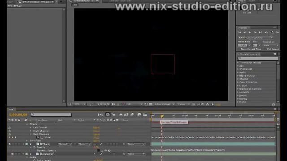Collapse the Both Channels effect group

tap(30, 134)
